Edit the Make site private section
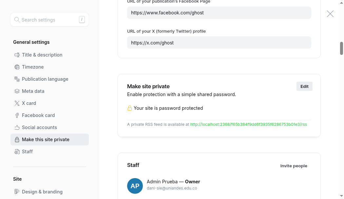Screen dimensions: 344x199 pos(304,87)
